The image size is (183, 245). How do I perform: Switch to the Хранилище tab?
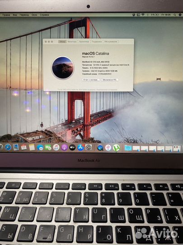coord(84,42)
